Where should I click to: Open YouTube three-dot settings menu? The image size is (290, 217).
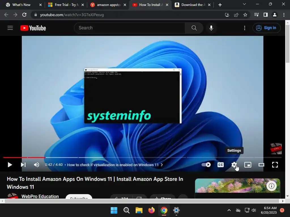pyautogui.click(x=244, y=28)
